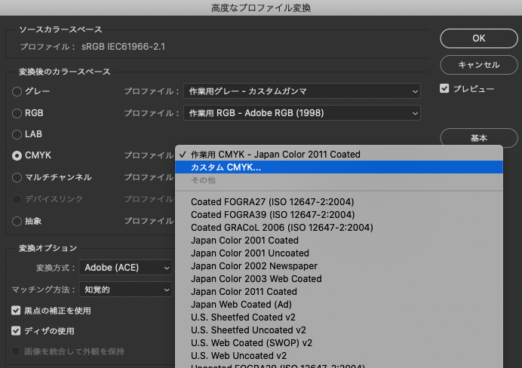The height and width of the screenshot is (368, 522).
Task: Select Japan Color 2003 Web Coated profile
Action: pyautogui.click(x=339, y=279)
